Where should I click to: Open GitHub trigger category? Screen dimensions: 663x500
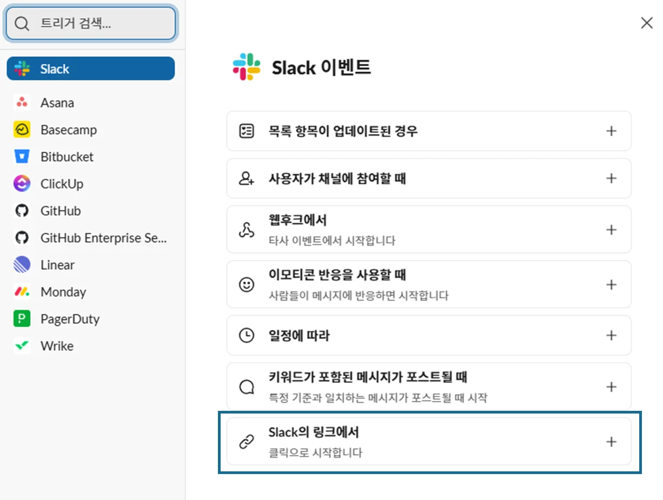[x=61, y=211]
